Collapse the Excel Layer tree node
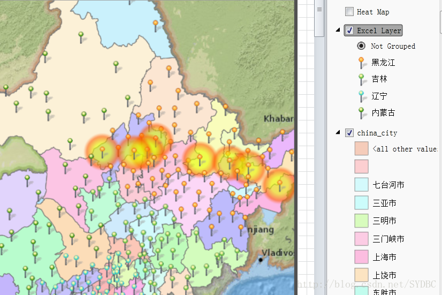442x295 pixels. 338,31
